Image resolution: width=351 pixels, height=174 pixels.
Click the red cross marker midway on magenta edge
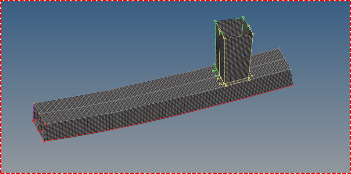[x=33, y=112]
